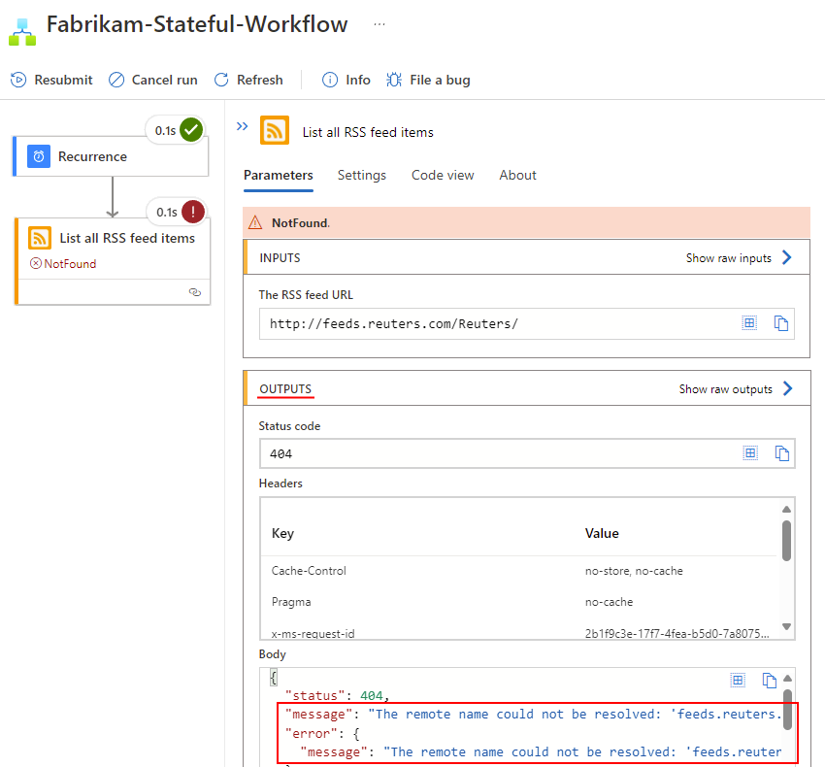Click the File a bug icon
The height and width of the screenshot is (767, 825).
(x=394, y=81)
